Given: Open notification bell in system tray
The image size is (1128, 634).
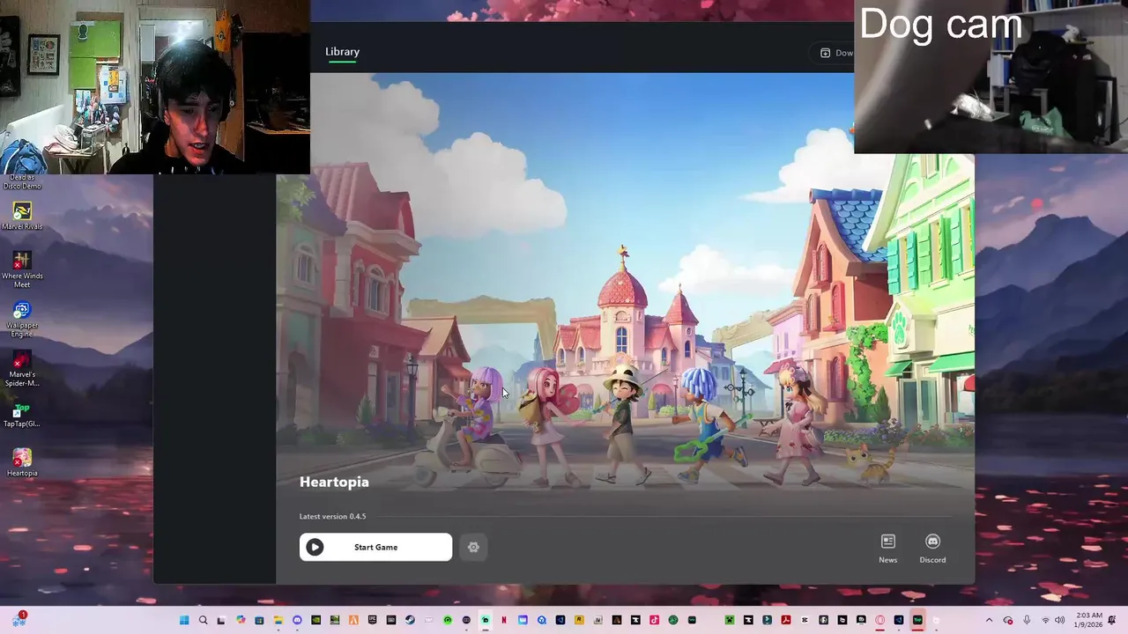Looking at the screenshot, I should click(1112, 620).
